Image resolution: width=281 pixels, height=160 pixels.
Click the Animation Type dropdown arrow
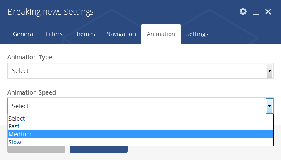tap(269, 71)
